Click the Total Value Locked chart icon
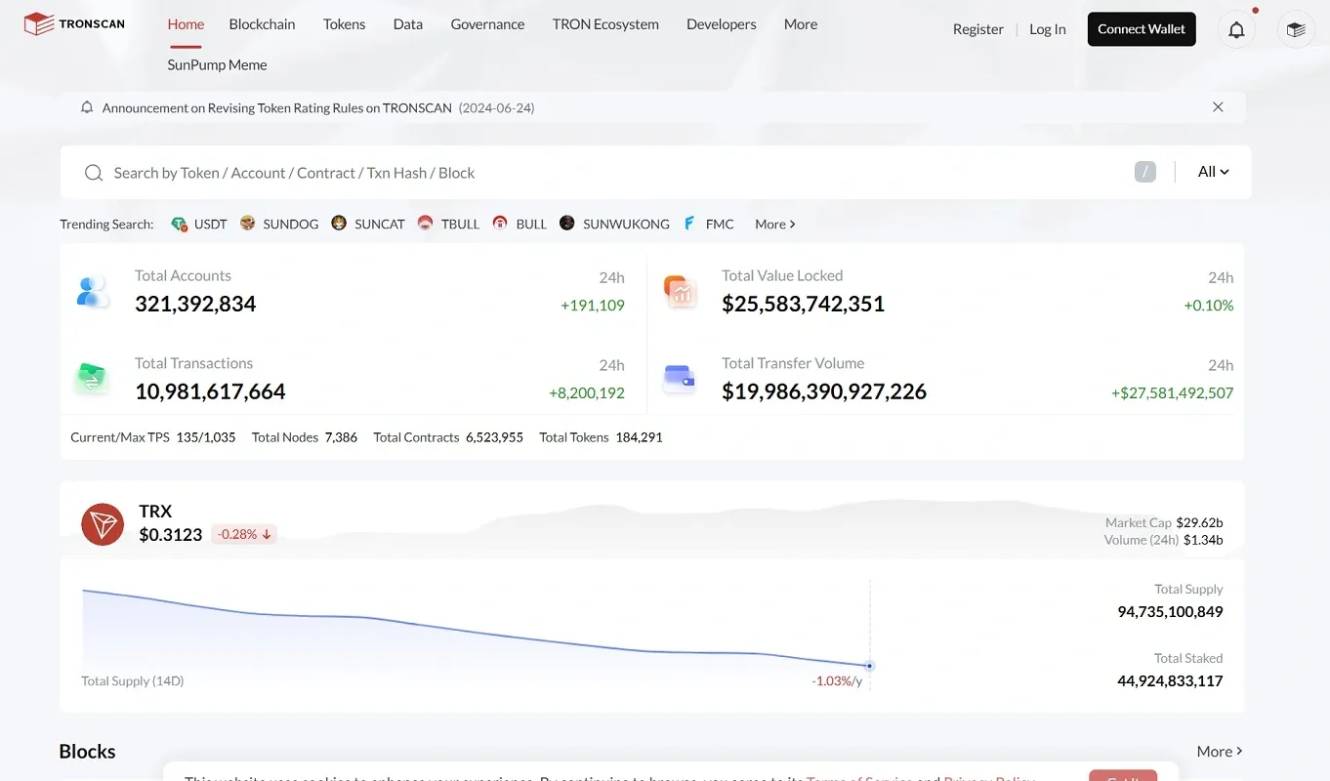 [680, 291]
